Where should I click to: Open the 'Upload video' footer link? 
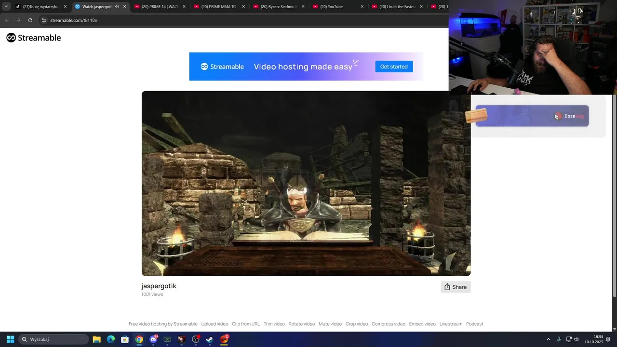click(x=215, y=324)
